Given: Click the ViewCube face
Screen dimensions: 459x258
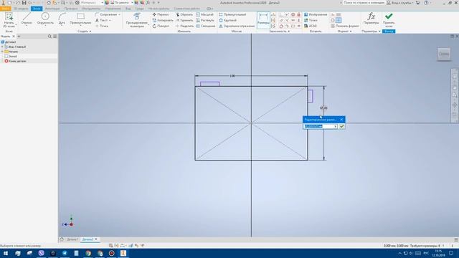Looking at the screenshot, I should coord(444,54).
